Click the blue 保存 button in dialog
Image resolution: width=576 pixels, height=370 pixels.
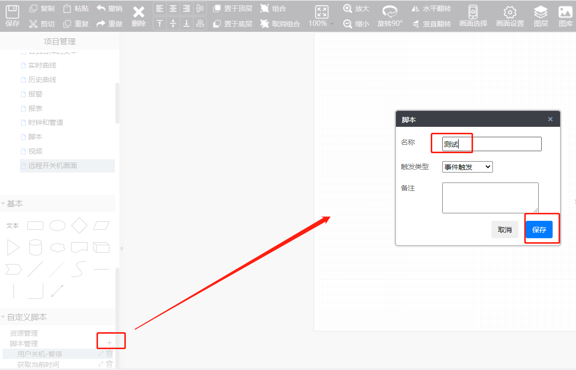point(539,230)
